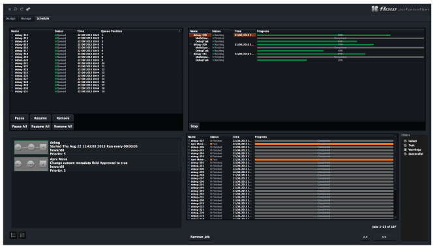The width and height of the screenshot is (435, 248).
Task: Select running job debug-311
Action: [x=200, y=54]
